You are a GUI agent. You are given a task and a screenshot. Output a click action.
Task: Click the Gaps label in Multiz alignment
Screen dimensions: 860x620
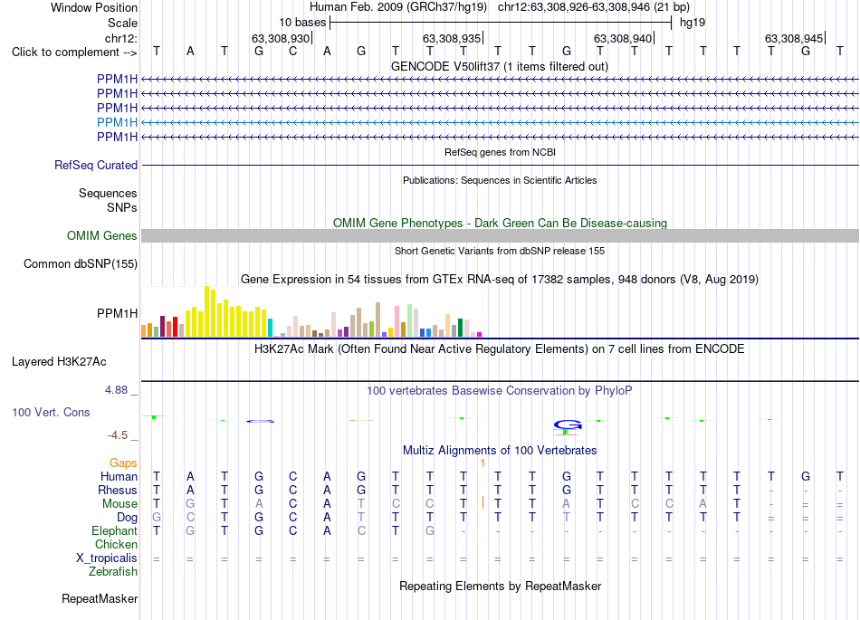[123, 463]
